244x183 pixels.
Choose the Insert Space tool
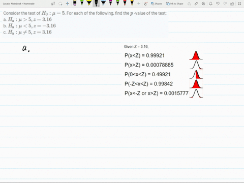pos(68,4)
